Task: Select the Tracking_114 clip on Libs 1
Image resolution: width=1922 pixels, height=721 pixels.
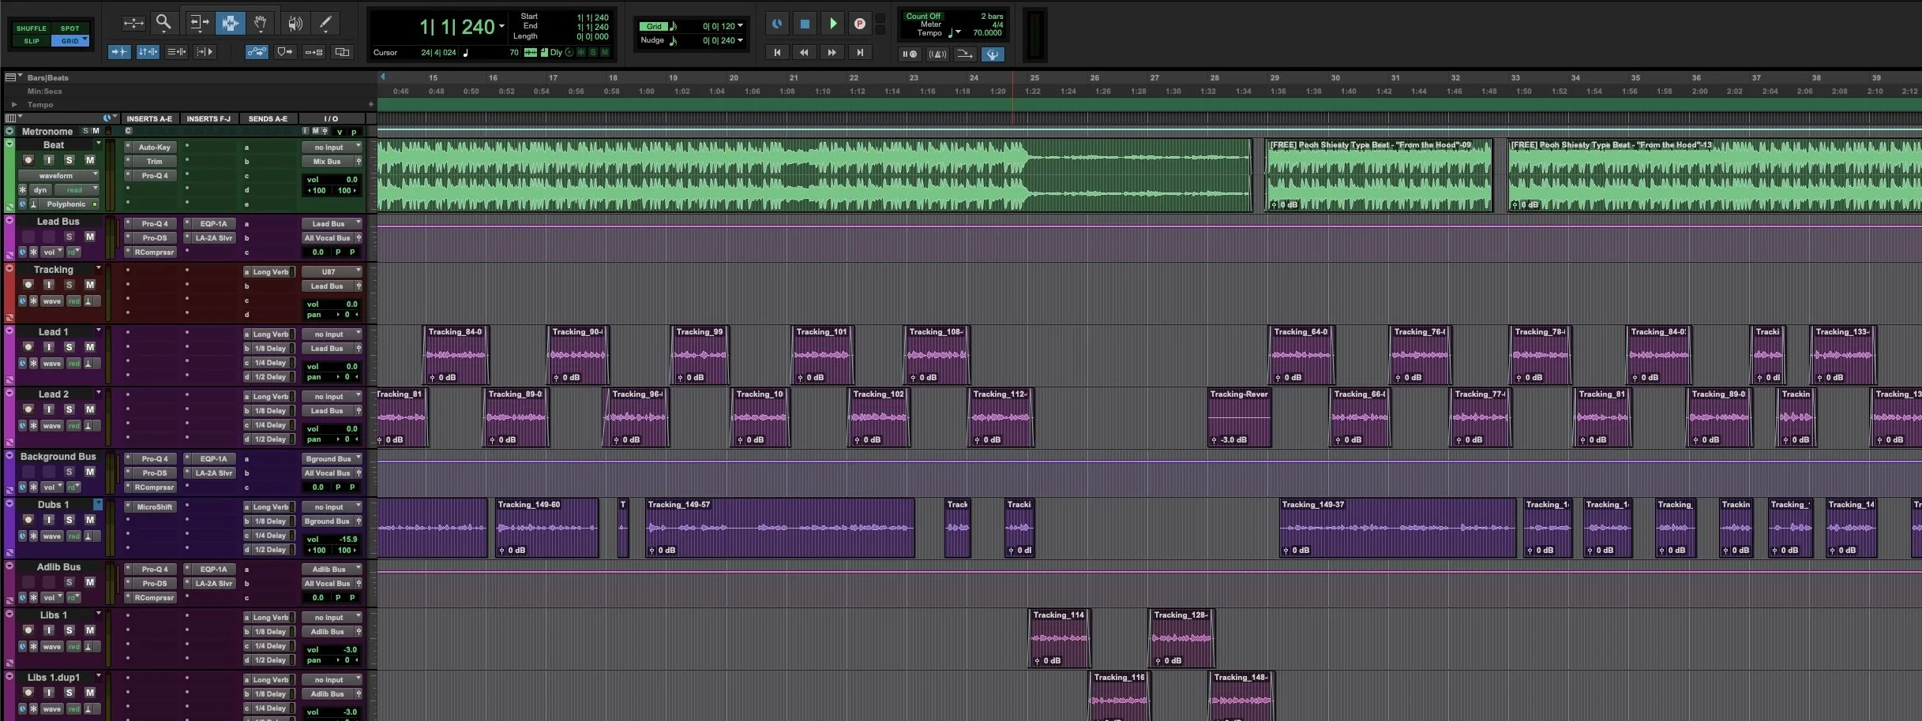Action: pyautogui.click(x=1059, y=638)
